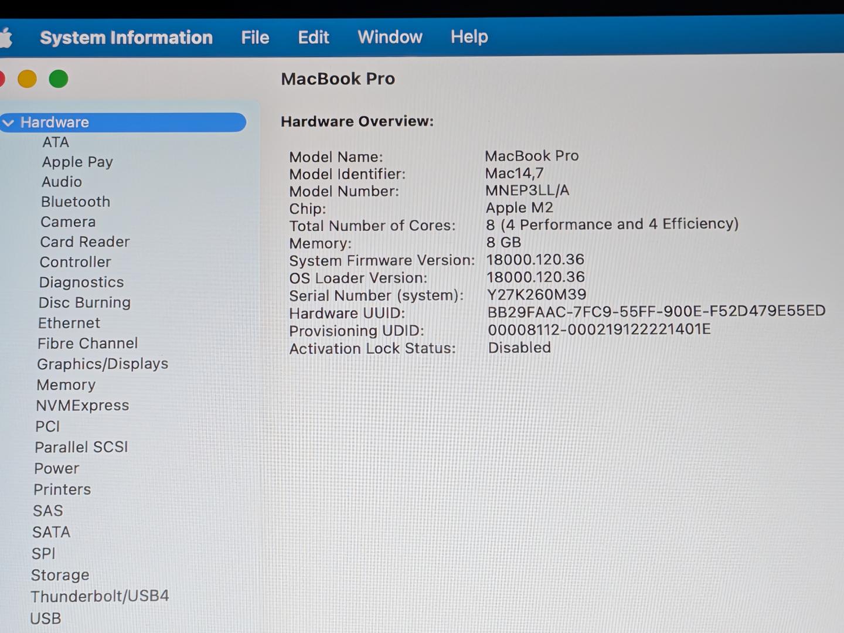The image size is (844, 633).
Task: Click the Model Identifier label
Action: click(347, 174)
